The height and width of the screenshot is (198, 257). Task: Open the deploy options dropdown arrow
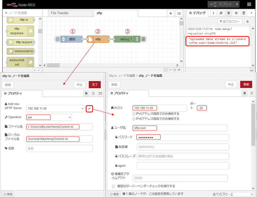(x=237, y=4)
